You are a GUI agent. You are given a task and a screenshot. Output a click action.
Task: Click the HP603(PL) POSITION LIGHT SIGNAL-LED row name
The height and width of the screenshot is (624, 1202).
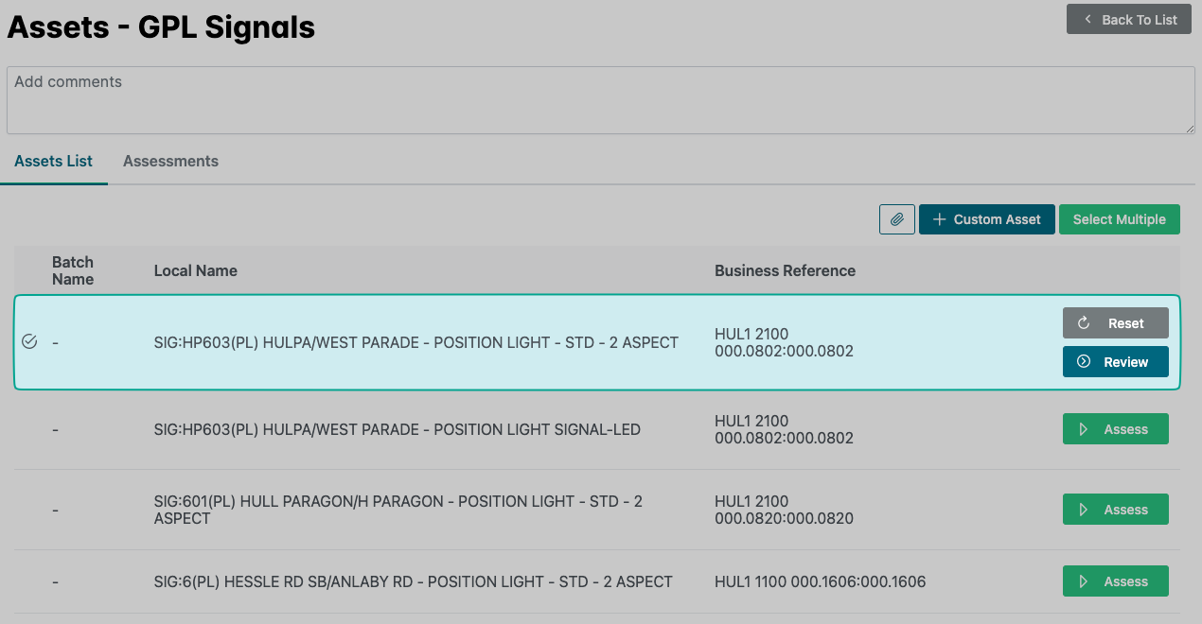click(x=397, y=429)
